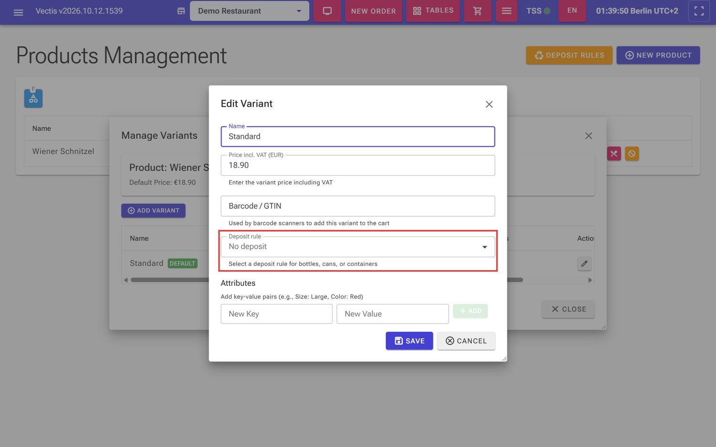Image resolution: width=716 pixels, height=447 pixels.
Task: Click the variant Name field
Action: (358, 136)
